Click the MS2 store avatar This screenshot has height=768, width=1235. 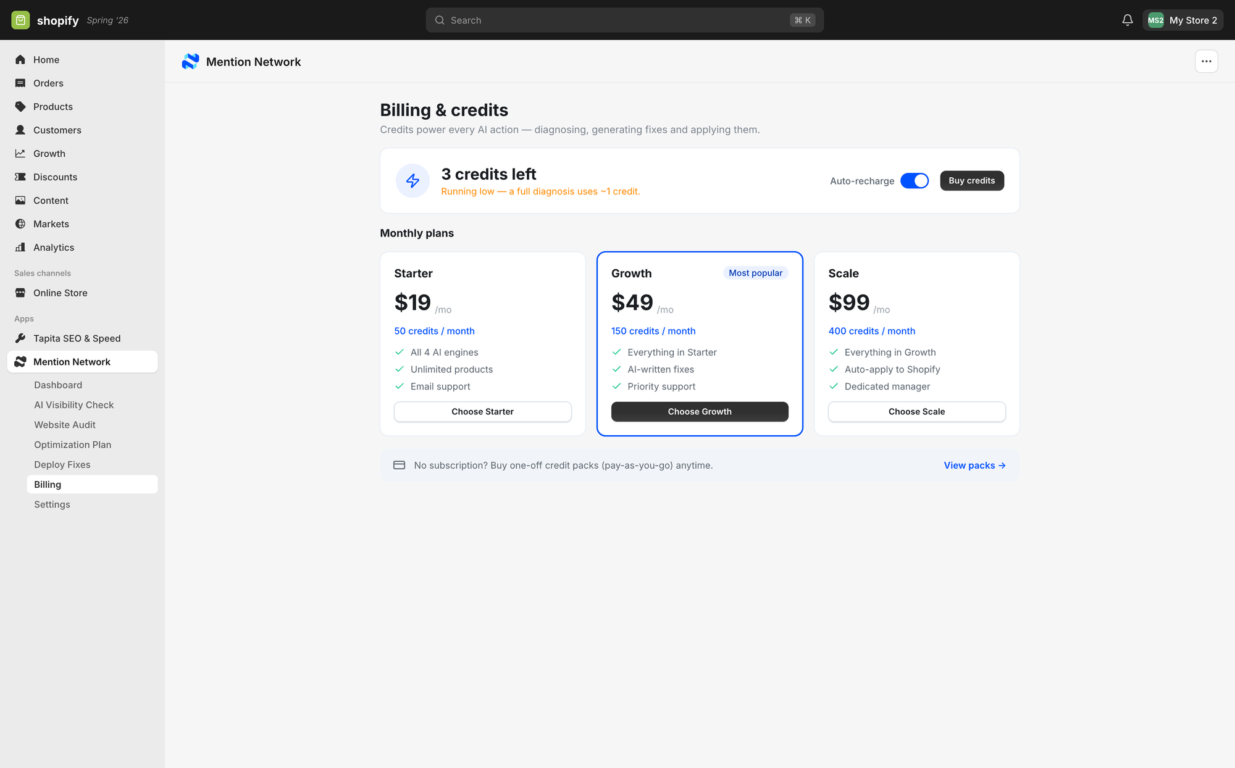pos(1155,20)
